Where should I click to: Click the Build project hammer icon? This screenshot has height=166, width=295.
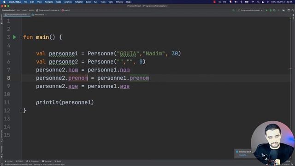pyautogui.click(x=234, y=10)
